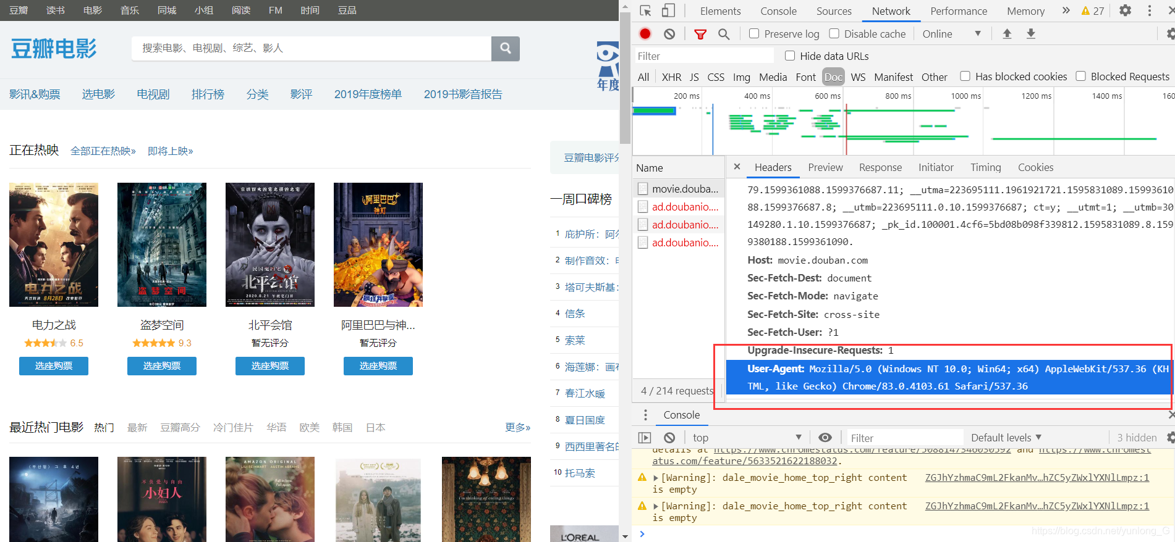This screenshot has height=542, width=1175.
Task: Click the 800 ms timeline marker
Action: coord(898,96)
